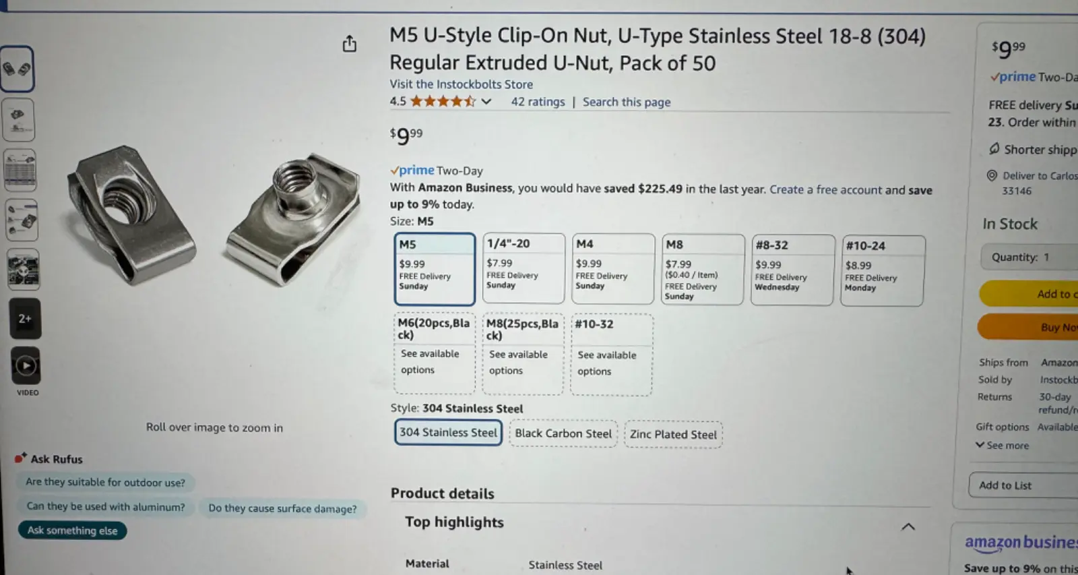Select the first product image thumbnail
The image size is (1078, 575).
[x=18, y=69]
